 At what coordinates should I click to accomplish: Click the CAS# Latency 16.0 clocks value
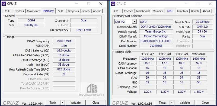tap(64, 50)
